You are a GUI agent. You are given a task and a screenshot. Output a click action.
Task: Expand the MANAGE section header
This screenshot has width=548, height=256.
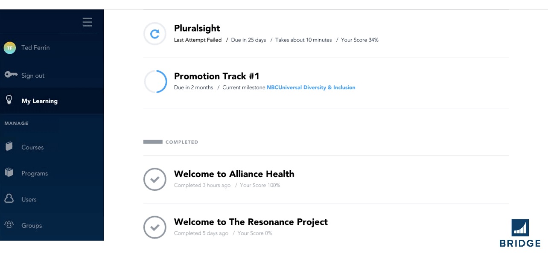tap(16, 123)
